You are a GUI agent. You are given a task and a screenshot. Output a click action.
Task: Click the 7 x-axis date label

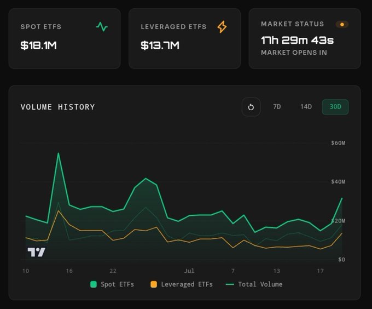[233, 271]
